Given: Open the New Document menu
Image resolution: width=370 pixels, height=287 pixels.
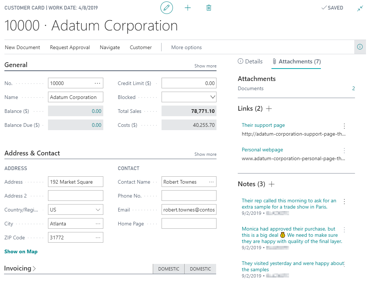Looking at the screenshot, I should coord(22,47).
